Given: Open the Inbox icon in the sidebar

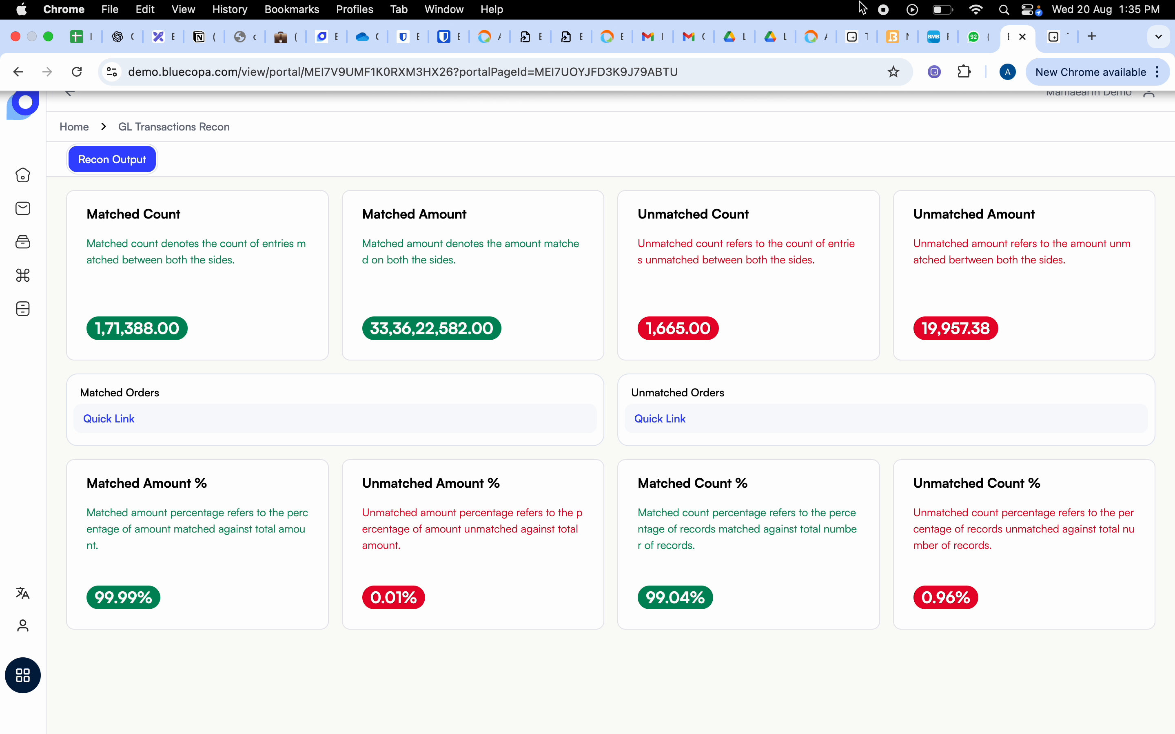Looking at the screenshot, I should tap(22, 208).
